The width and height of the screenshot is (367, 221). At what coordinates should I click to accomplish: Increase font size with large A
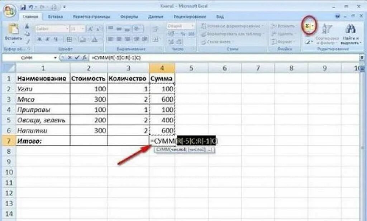[x=90, y=29]
